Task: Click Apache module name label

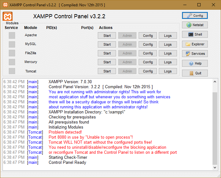Action: pos(31,35)
